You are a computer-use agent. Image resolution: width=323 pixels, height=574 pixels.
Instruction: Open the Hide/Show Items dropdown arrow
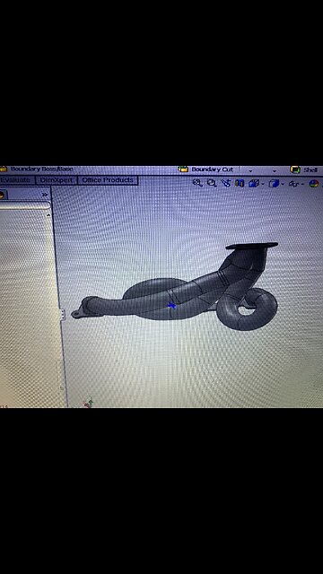pyautogui.click(x=302, y=184)
